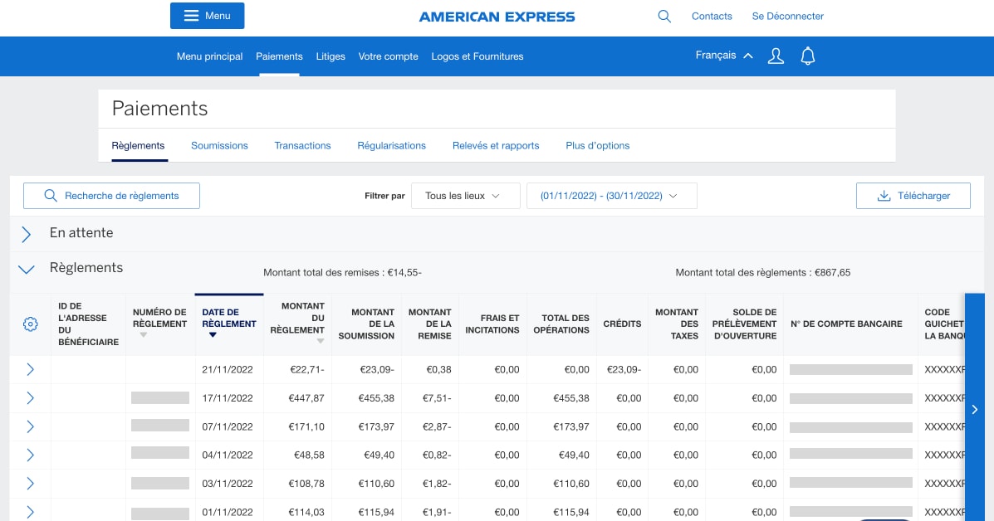
Task: Expand the 21/11/2022 settlement row
Action: click(31, 369)
